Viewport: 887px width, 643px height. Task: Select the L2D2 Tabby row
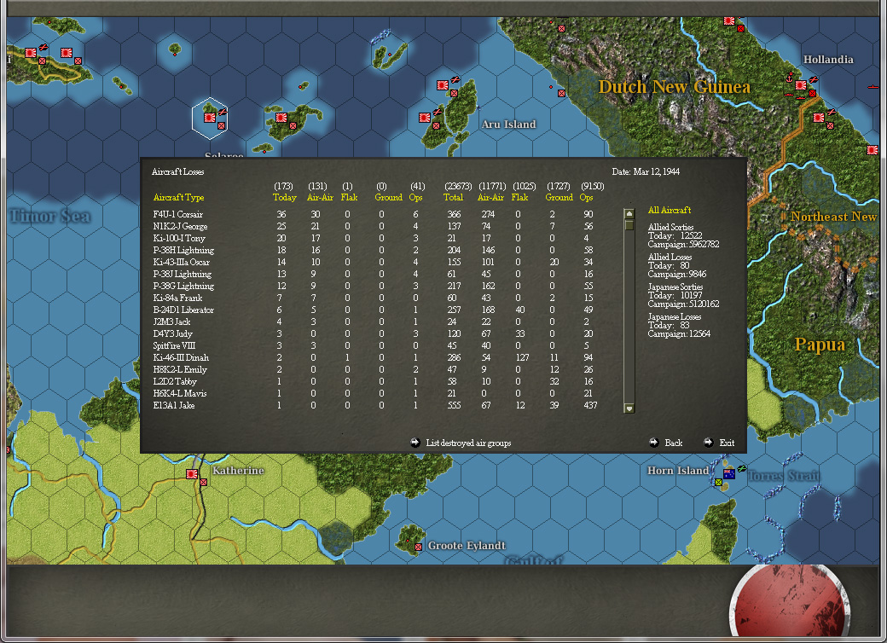click(375, 381)
